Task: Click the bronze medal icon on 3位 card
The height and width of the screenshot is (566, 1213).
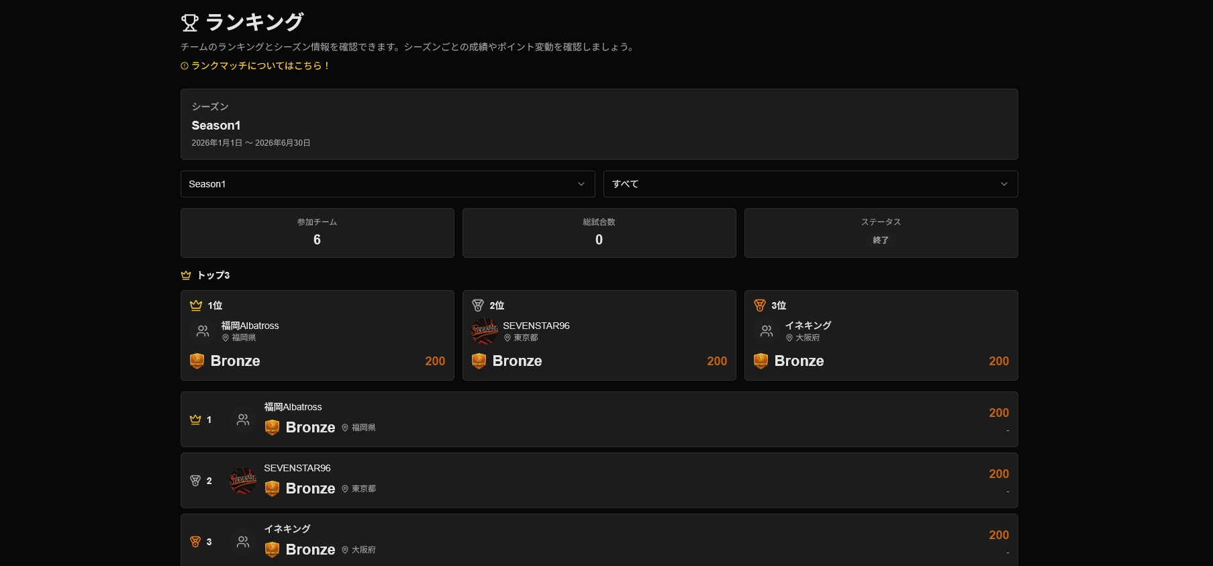Action: point(760,305)
